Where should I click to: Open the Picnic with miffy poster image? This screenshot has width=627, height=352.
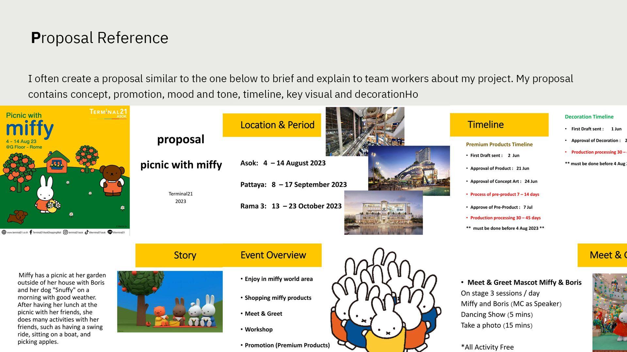point(65,169)
